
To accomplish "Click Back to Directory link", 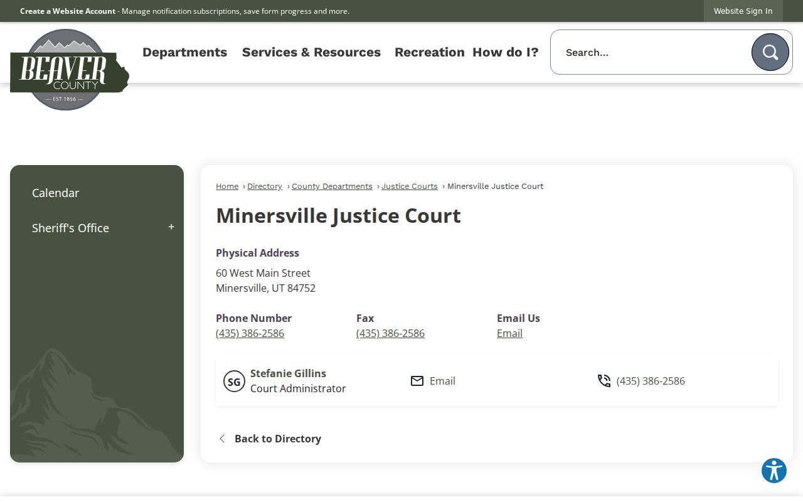I will coord(278,439).
